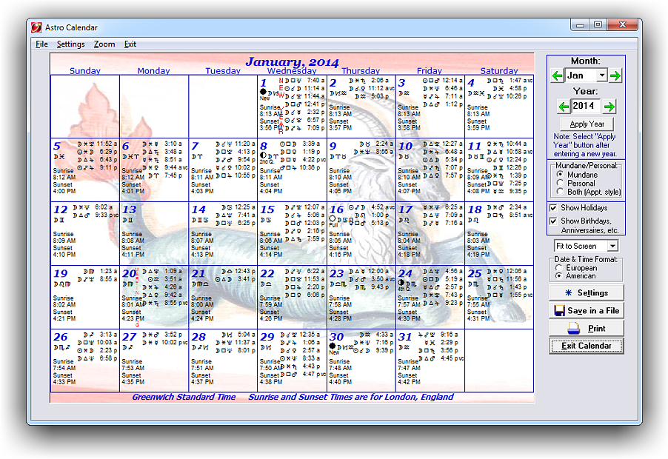Screen dimensions: 668x459
Task: Click the Thursday column header
Action: click(x=361, y=71)
